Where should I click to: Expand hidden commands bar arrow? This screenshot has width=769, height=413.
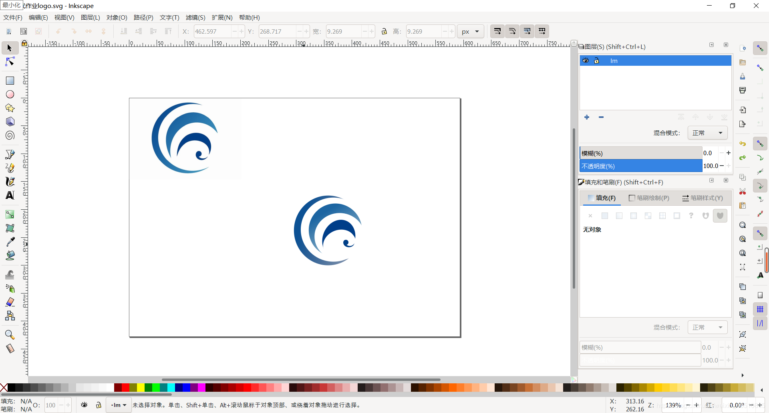(x=743, y=375)
